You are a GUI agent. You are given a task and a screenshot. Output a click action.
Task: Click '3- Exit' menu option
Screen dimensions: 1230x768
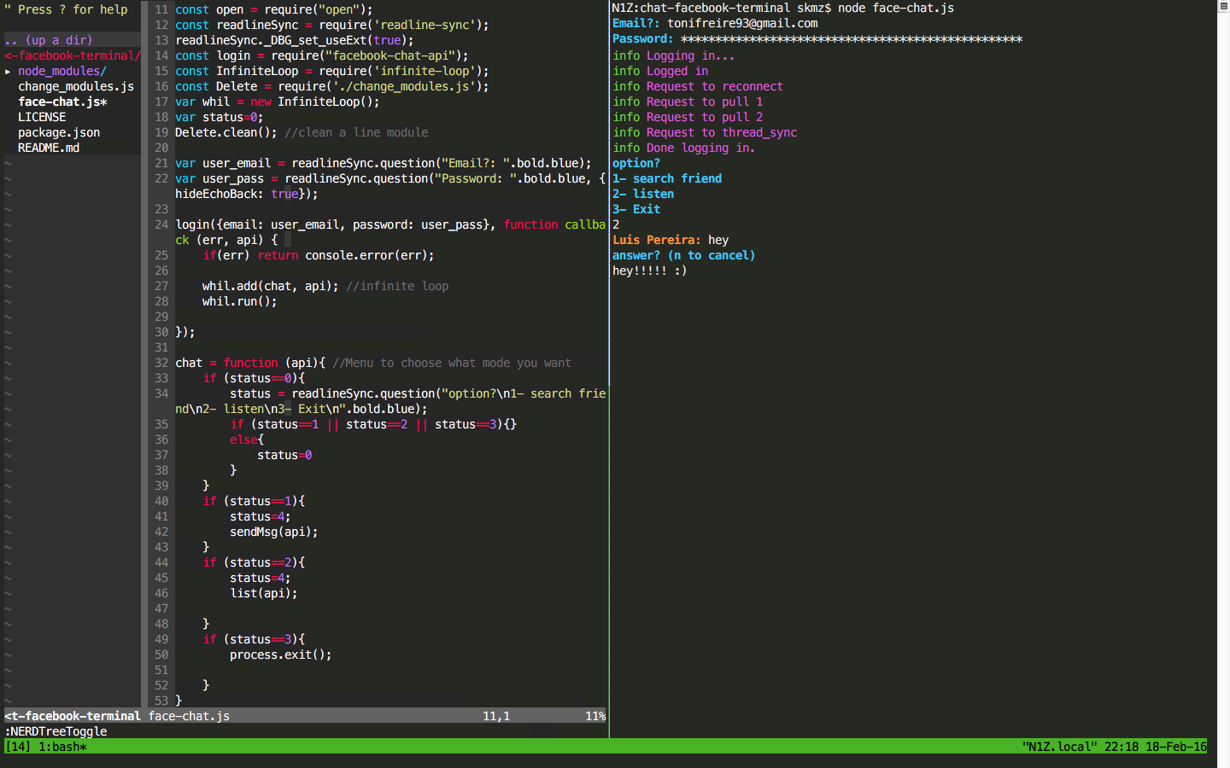click(636, 209)
